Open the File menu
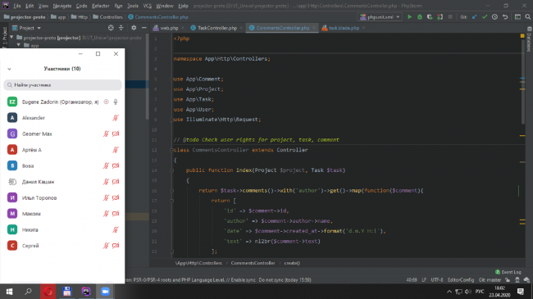Screen dimensions: 533x299 point(17,6)
